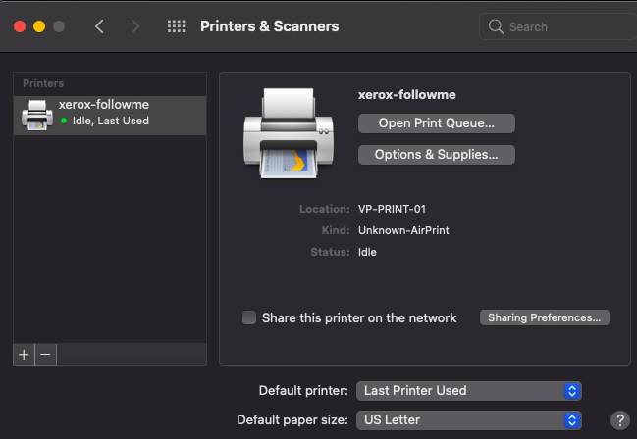Go forward with the right chevron
Screen dimensions: 637x439
pos(135,26)
